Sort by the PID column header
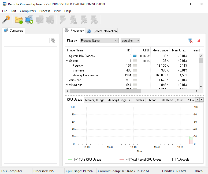 pos(122,50)
